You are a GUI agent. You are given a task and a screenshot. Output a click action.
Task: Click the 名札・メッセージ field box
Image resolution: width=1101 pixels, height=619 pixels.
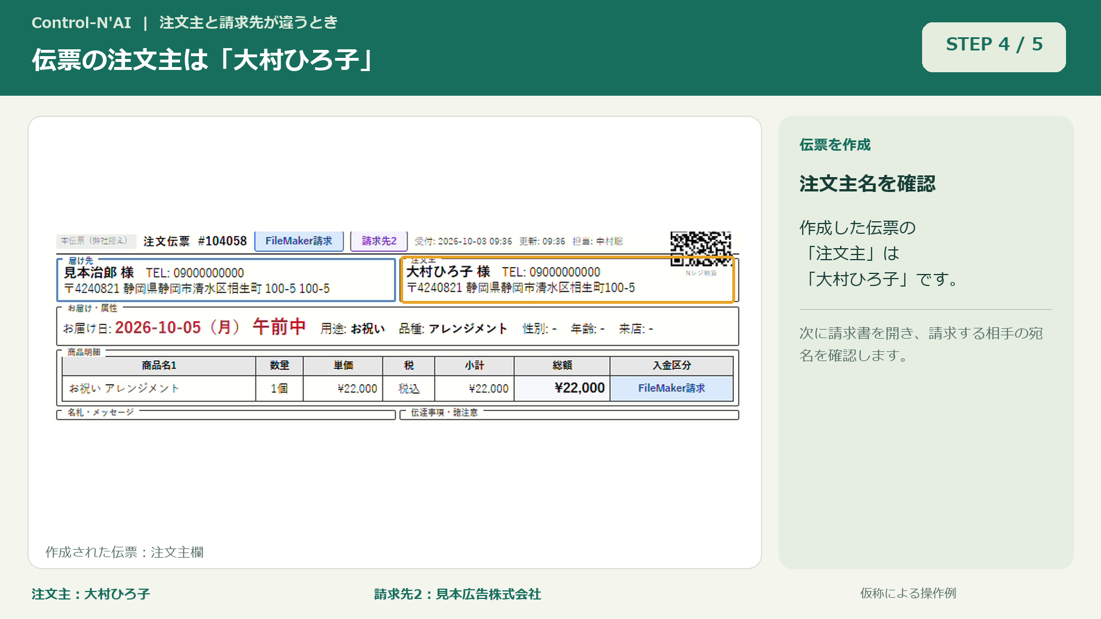[x=226, y=414]
